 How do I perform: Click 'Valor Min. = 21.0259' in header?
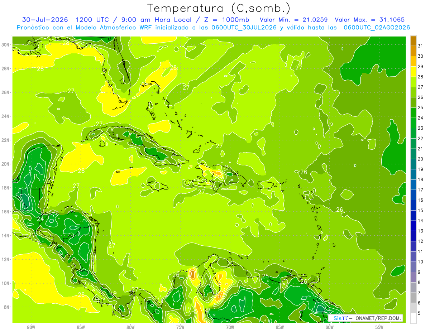point(294,20)
